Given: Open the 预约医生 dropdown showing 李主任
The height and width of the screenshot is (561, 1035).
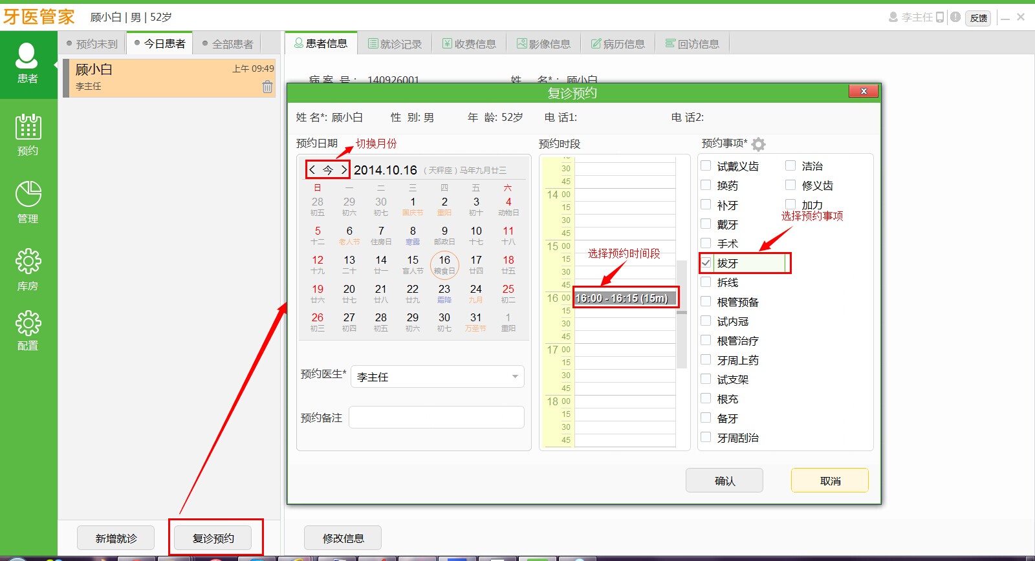Looking at the screenshot, I should [437, 377].
